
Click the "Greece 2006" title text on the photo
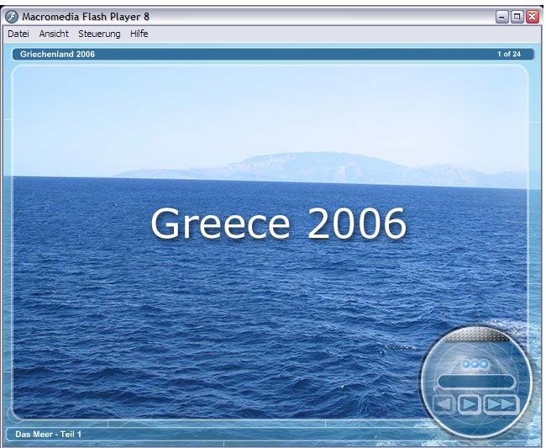click(279, 224)
